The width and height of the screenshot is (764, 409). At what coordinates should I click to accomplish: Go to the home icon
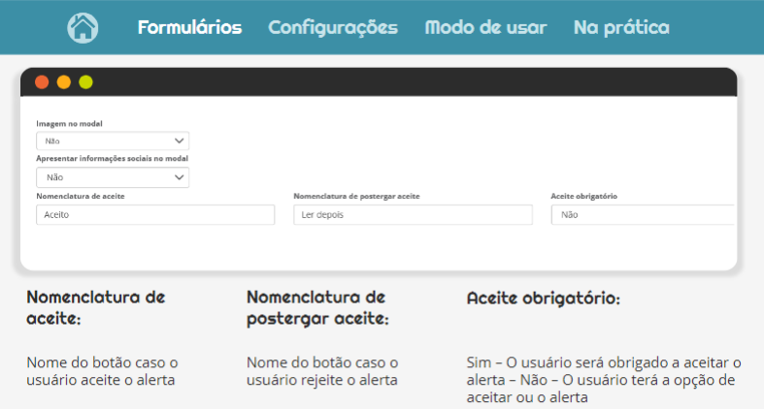tap(83, 28)
